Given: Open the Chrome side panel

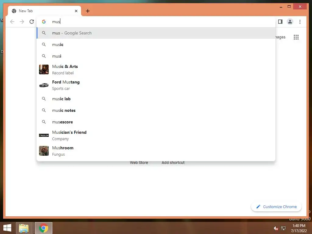Looking at the screenshot, I should pyautogui.click(x=280, y=22).
